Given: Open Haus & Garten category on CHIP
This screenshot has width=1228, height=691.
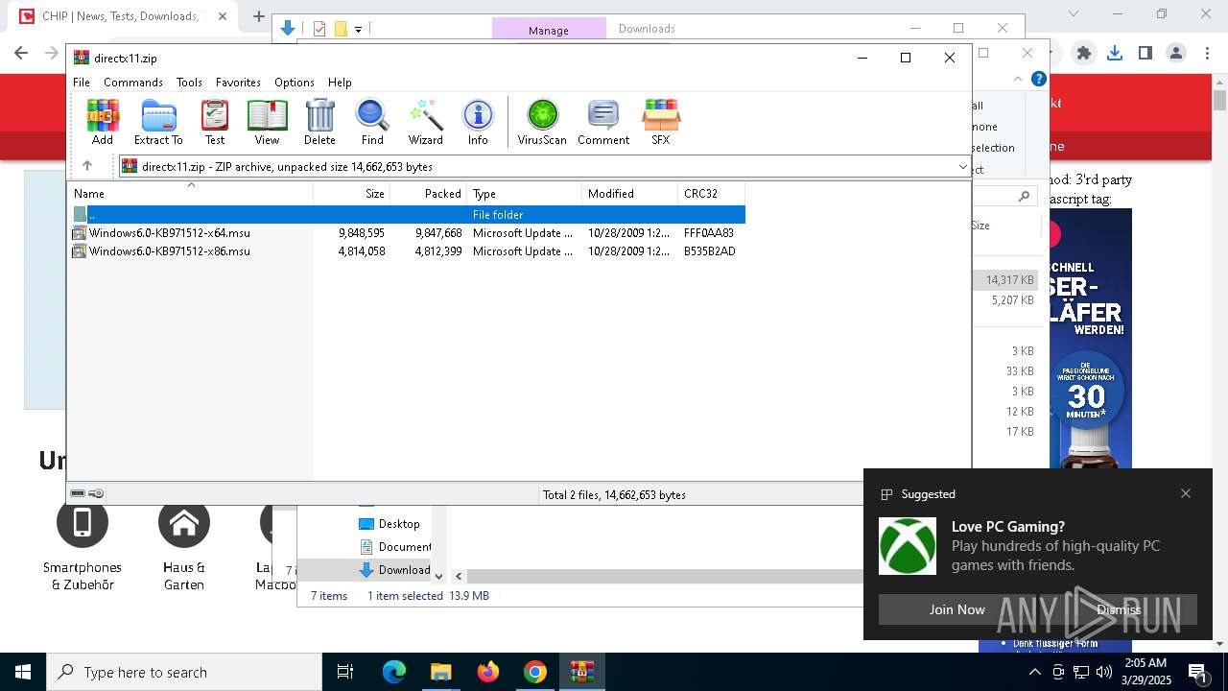Looking at the screenshot, I should (x=184, y=545).
